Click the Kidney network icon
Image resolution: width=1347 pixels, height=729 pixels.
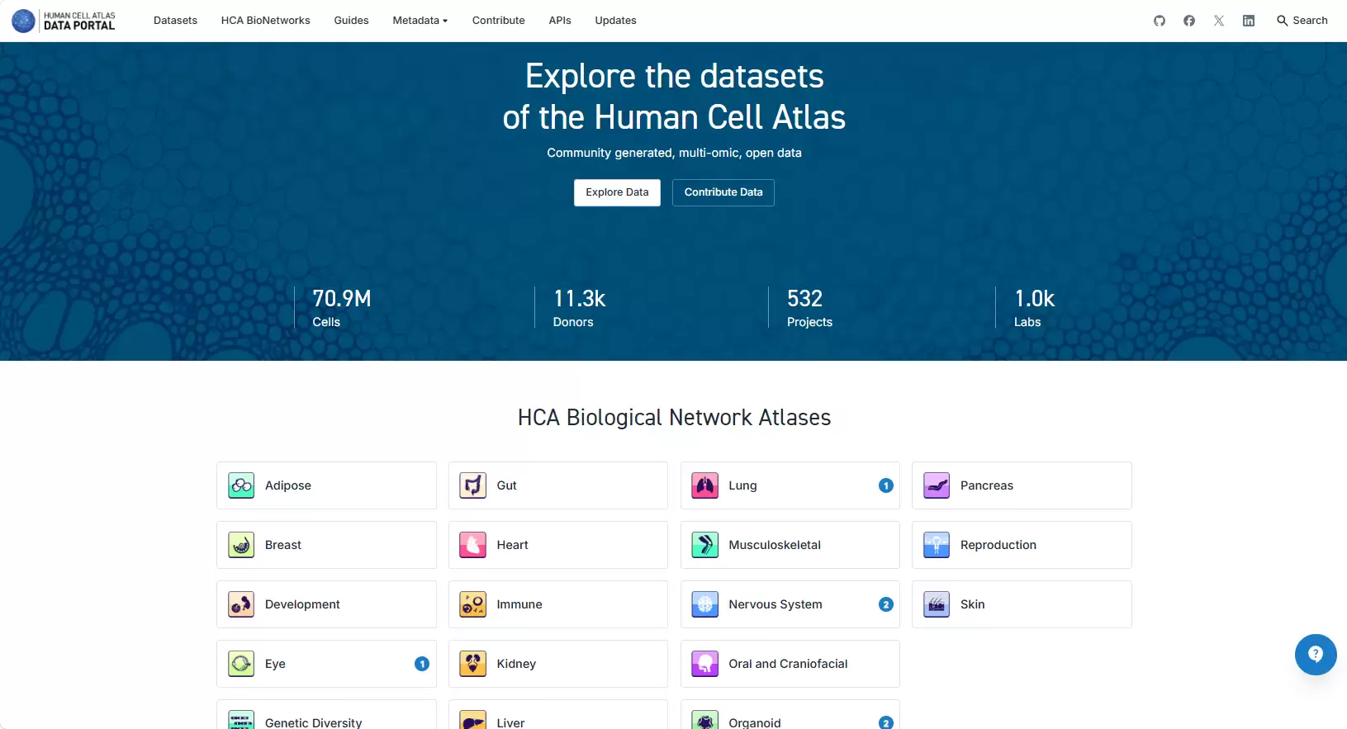[x=473, y=664]
